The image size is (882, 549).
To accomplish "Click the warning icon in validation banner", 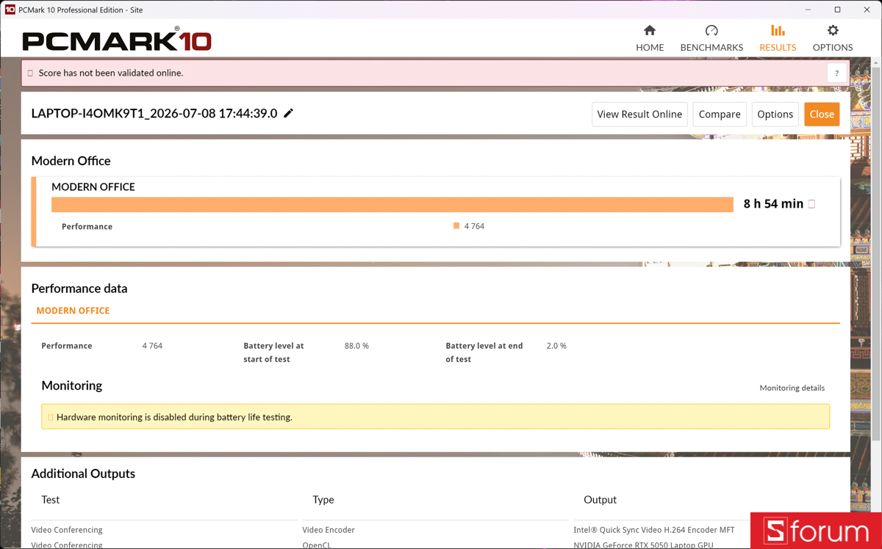I will [30, 73].
